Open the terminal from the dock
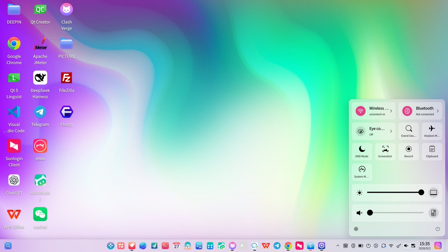 165,246
